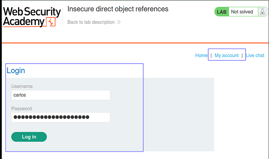The image size is (269, 159).
Task: Click the Web Security Academy logo
Action: [32, 17]
